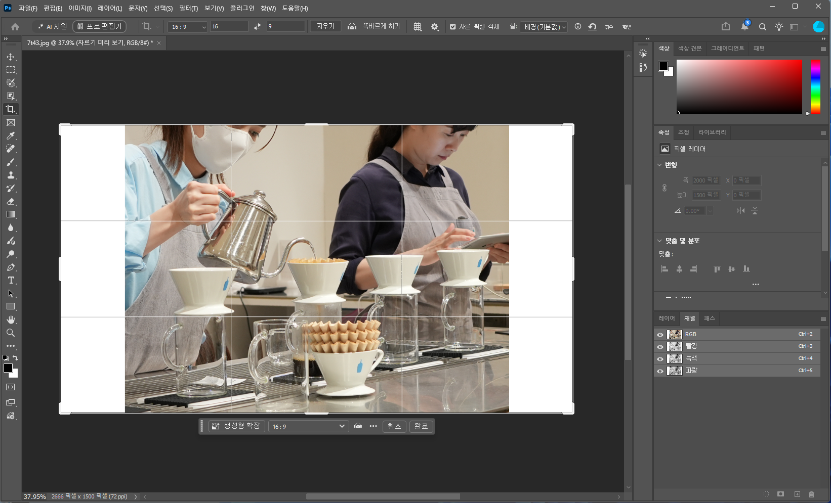The width and height of the screenshot is (831, 503).
Task: Open the 16:9 ratio preset dropdown in options bar
Action: [188, 27]
